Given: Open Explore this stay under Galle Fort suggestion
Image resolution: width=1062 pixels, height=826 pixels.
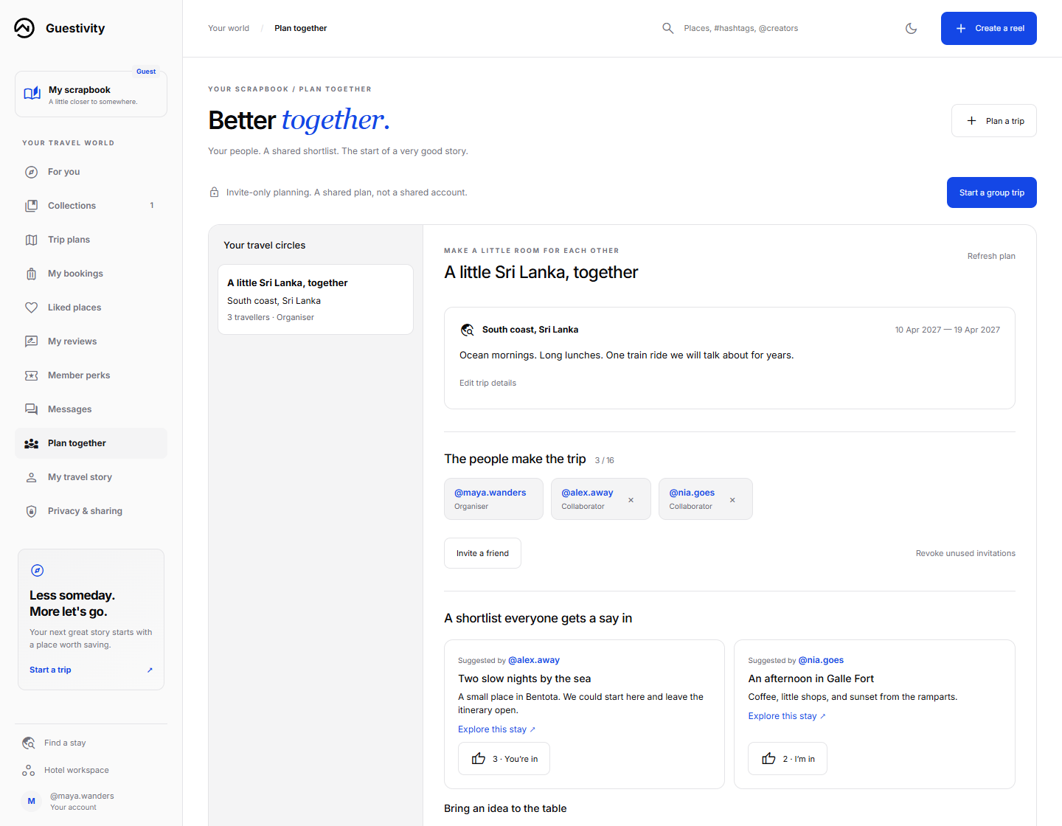Looking at the screenshot, I should tap(787, 716).
